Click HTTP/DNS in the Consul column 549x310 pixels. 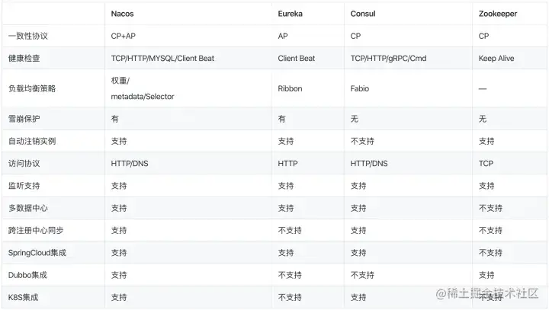[369, 164]
